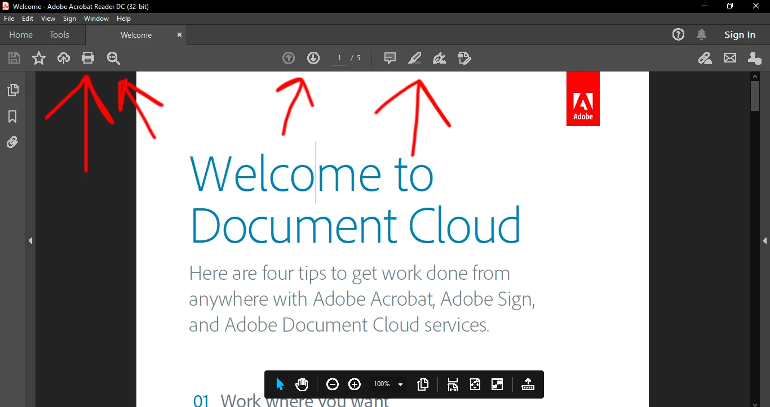Click the page number field
The image size is (770, 407).
339,58
